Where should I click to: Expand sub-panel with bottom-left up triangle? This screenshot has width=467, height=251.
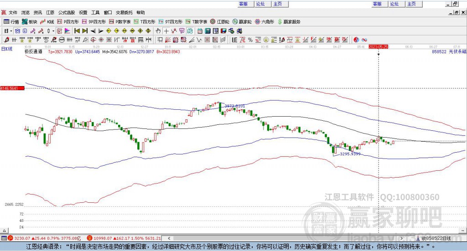(4, 231)
